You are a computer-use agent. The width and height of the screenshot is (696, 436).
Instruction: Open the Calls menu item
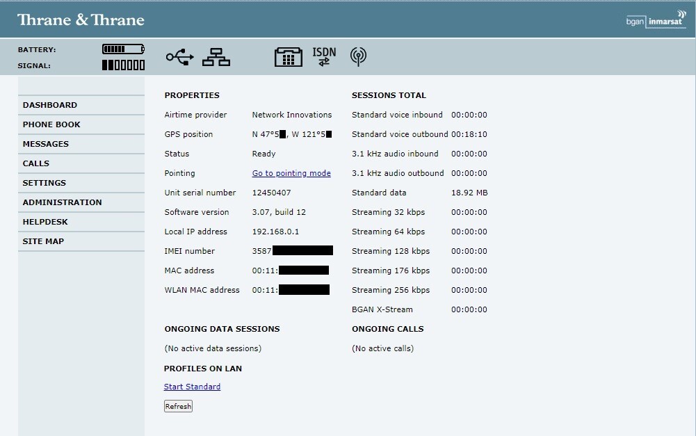pos(81,164)
